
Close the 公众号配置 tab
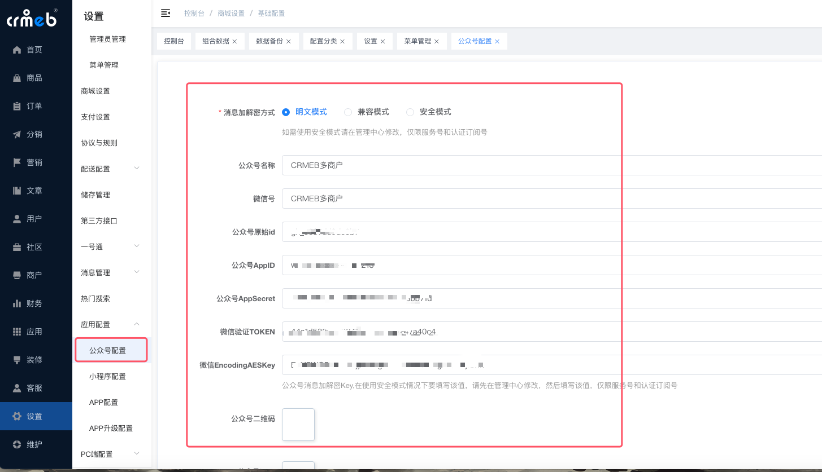point(497,41)
